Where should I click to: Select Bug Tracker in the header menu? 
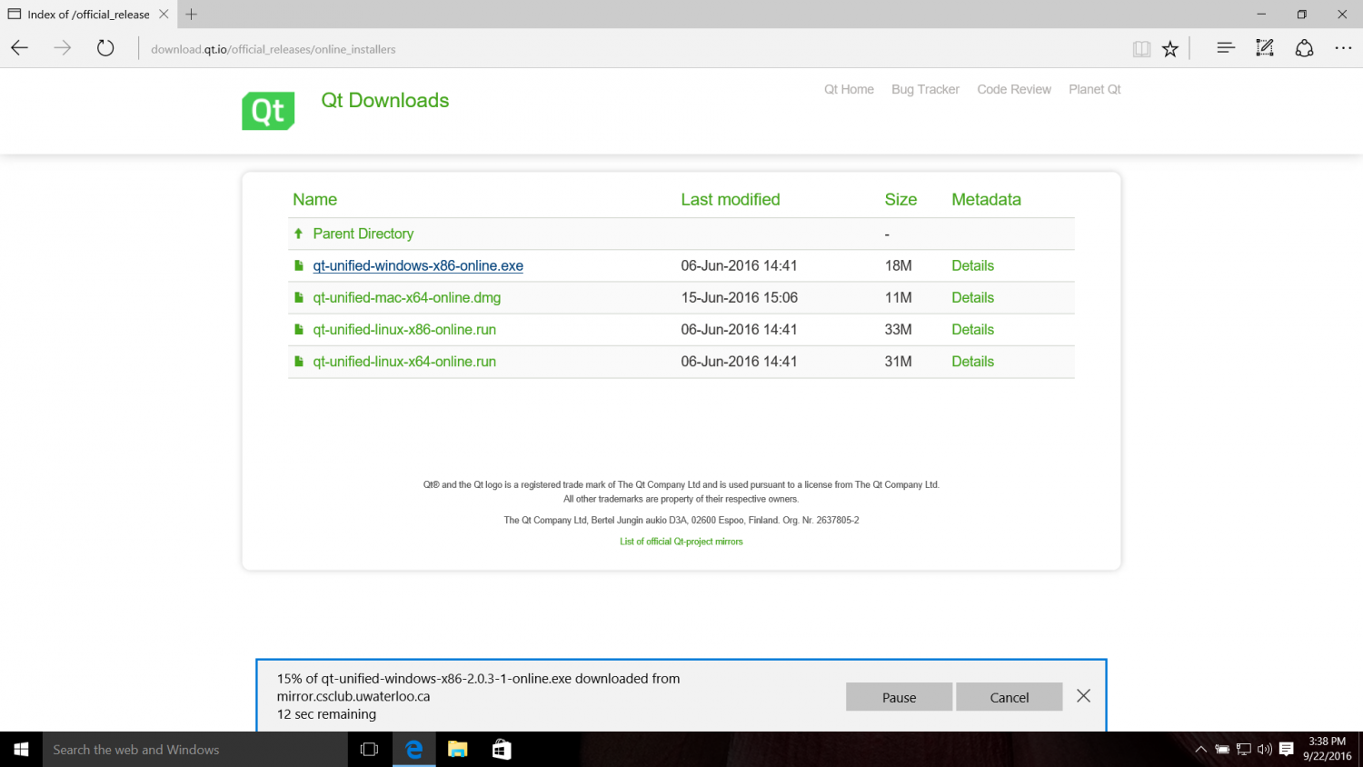925,89
